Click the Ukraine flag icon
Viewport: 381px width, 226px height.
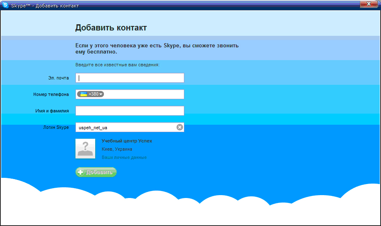(84, 94)
